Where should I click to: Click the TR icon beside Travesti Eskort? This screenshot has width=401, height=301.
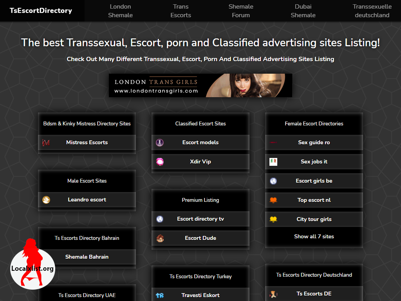point(160,296)
